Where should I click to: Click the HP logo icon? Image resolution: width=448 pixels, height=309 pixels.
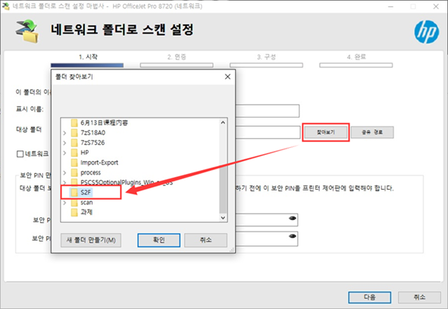pos(427,32)
